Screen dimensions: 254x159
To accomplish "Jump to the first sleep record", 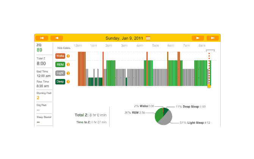I will (42, 38).
